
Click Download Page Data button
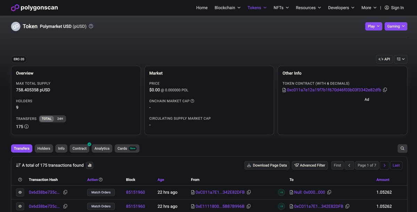tap(267, 165)
